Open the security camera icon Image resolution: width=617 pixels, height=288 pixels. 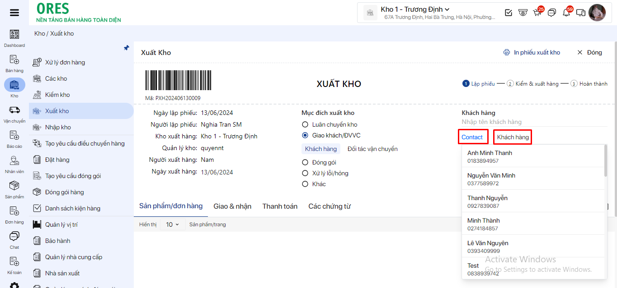523,13
